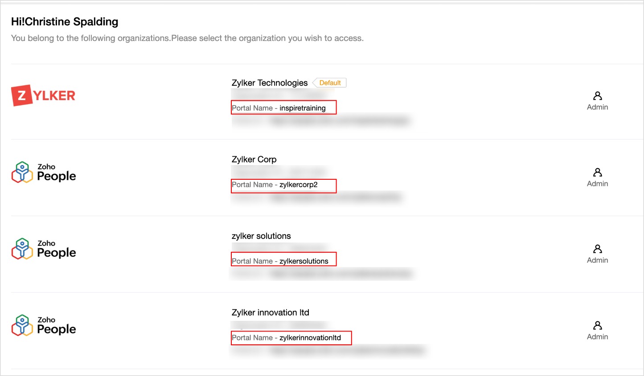
Task: Click Portal Name zylkerinnovationltd text
Action: [287, 338]
